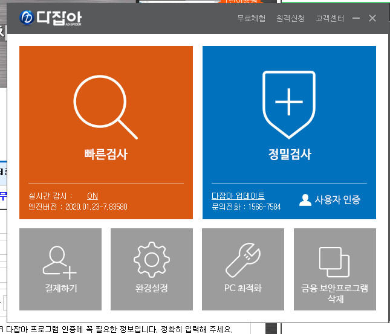Click the 실시간 감시 label
This screenshot has height=334, width=390.
point(50,196)
